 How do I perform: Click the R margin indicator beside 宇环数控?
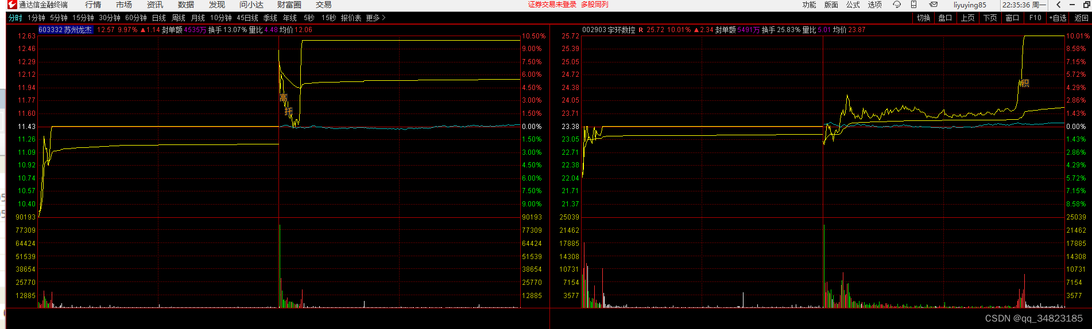[641, 30]
